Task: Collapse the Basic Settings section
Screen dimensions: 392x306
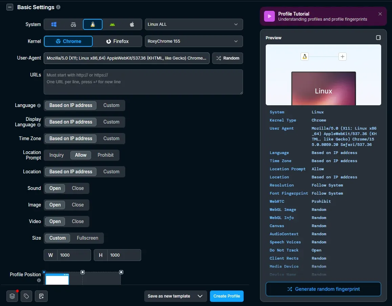Action: (10, 7)
